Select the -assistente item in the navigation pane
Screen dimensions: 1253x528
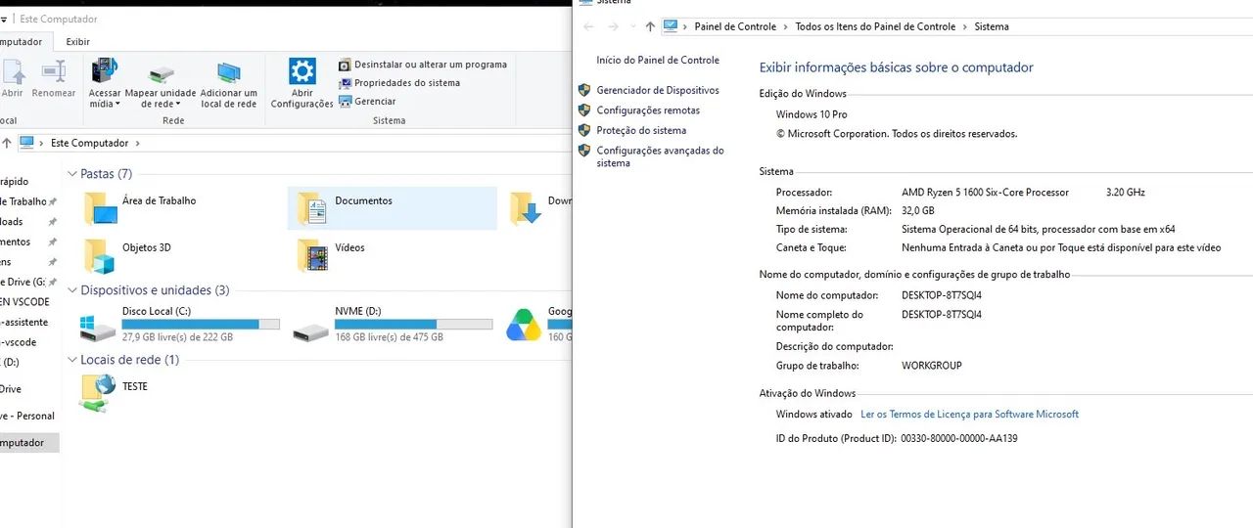click(24, 322)
